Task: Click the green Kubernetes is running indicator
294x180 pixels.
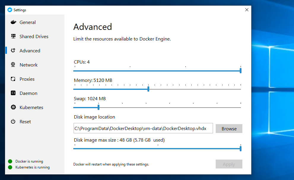Action: click(x=10, y=167)
